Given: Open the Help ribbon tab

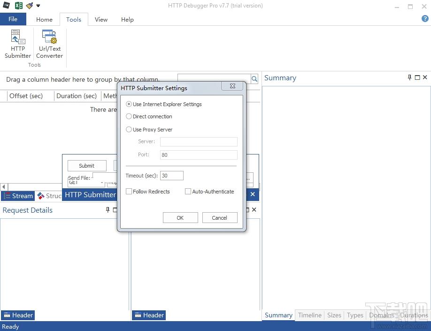Looking at the screenshot, I should (x=127, y=20).
